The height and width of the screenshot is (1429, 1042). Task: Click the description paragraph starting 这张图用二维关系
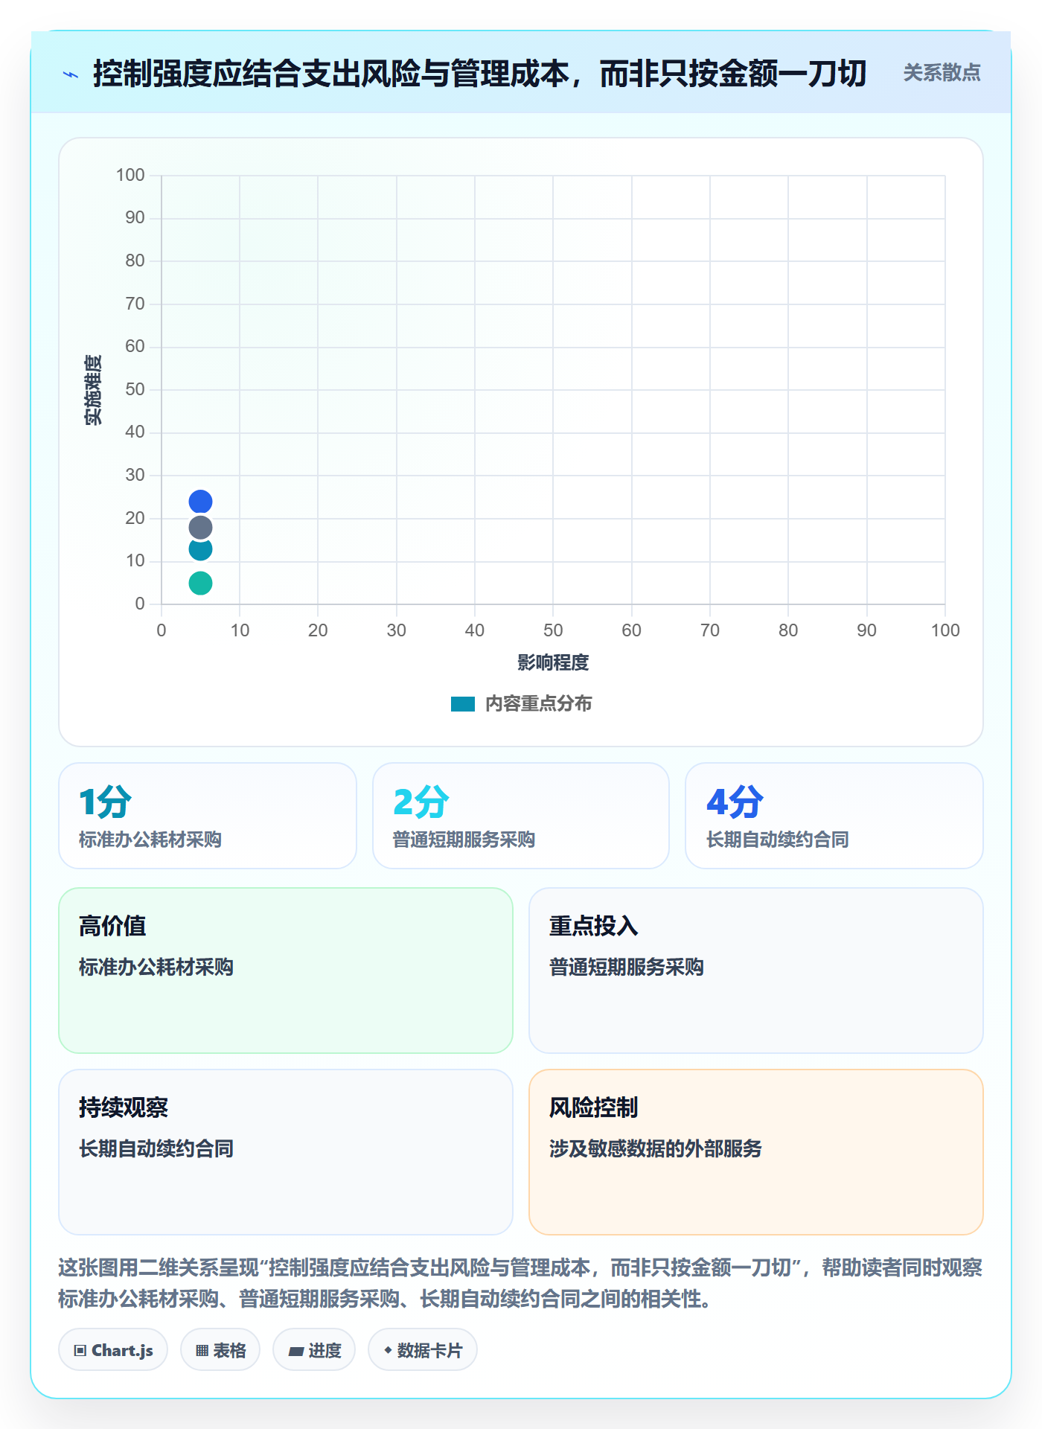520,1283
